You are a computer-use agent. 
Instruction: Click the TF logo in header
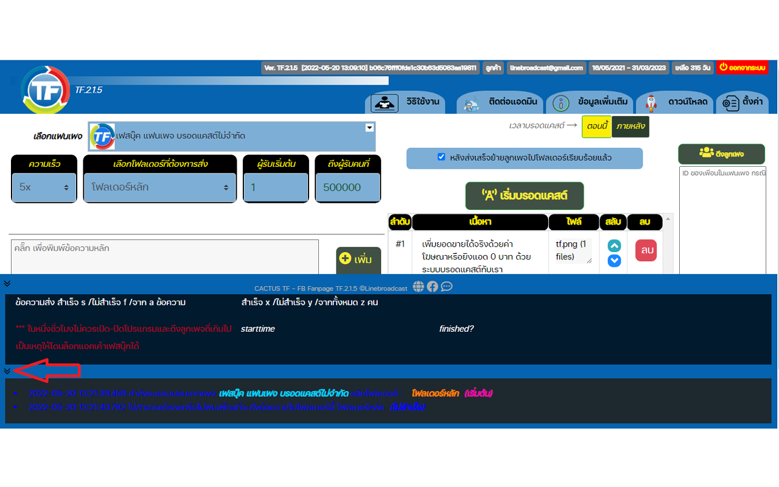tap(45, 91)
